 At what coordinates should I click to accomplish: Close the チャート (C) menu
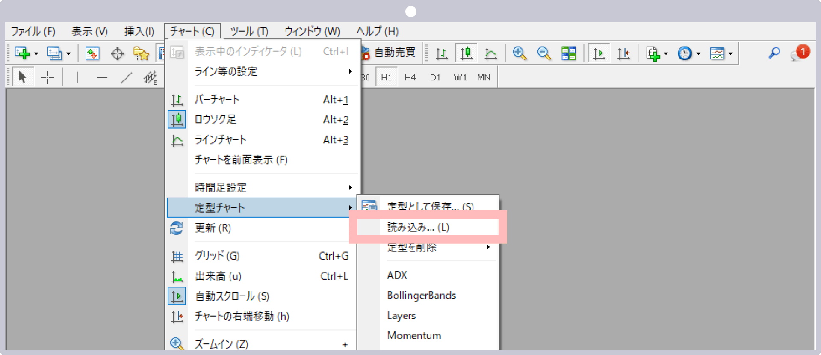coord(192,31)
